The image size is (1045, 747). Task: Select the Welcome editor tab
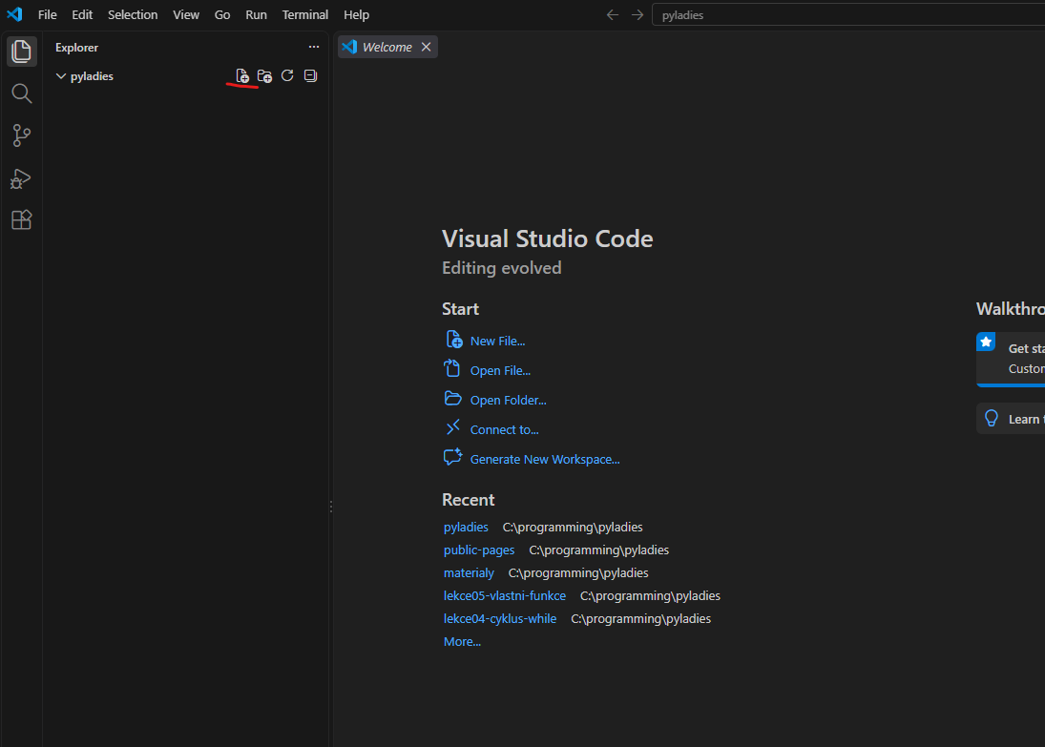(x=387, y=47)
